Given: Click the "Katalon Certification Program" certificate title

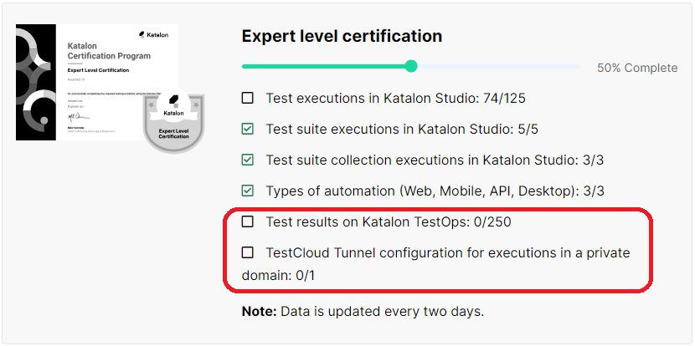Looking at the screenshot, I should point(109,51).
